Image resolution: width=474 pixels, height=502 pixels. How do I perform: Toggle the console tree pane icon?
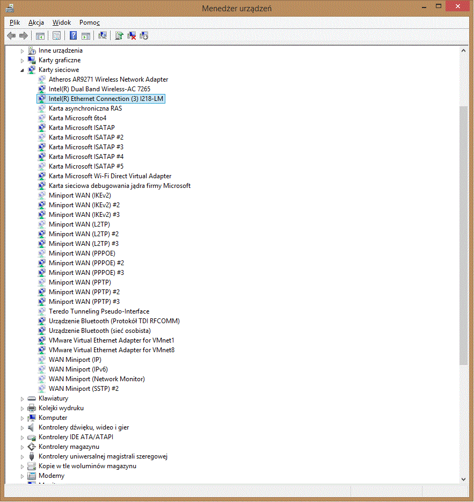pos(40,36)
